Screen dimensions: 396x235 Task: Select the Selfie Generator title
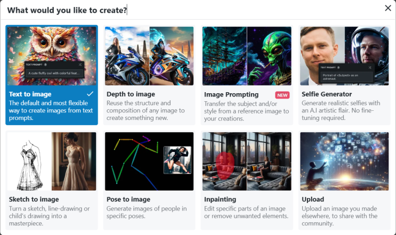pyautogui.click(x=327, y=94)
